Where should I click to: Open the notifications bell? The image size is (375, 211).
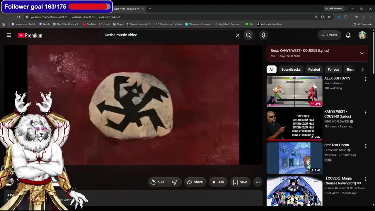[348, 35]
